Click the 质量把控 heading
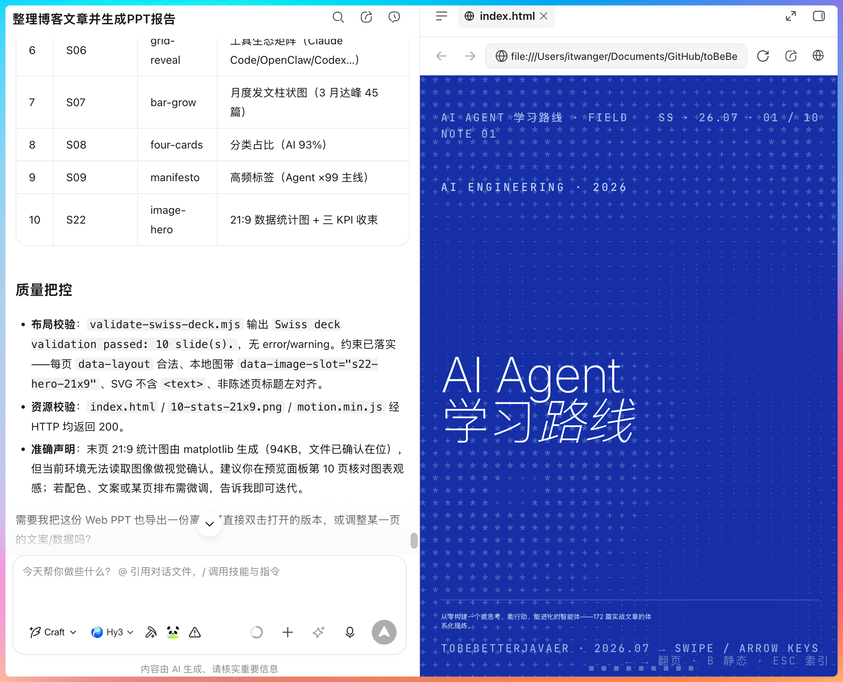This screenshot has height=682, width=843. tap(44, 290)
